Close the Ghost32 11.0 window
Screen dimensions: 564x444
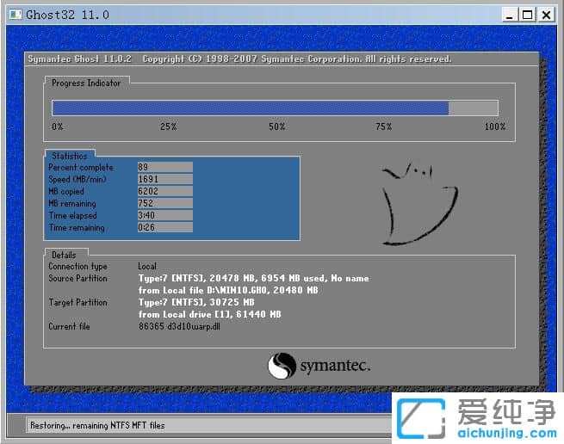click(x=547, y=14)
